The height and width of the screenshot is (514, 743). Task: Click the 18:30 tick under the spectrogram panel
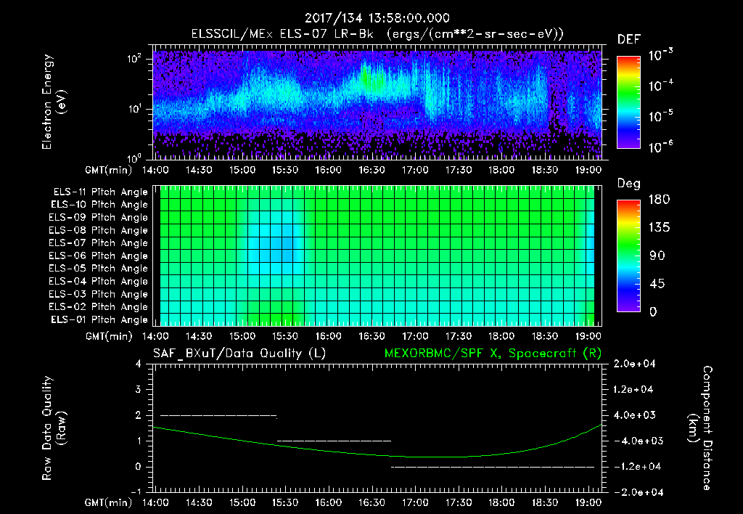pos(545,170)
